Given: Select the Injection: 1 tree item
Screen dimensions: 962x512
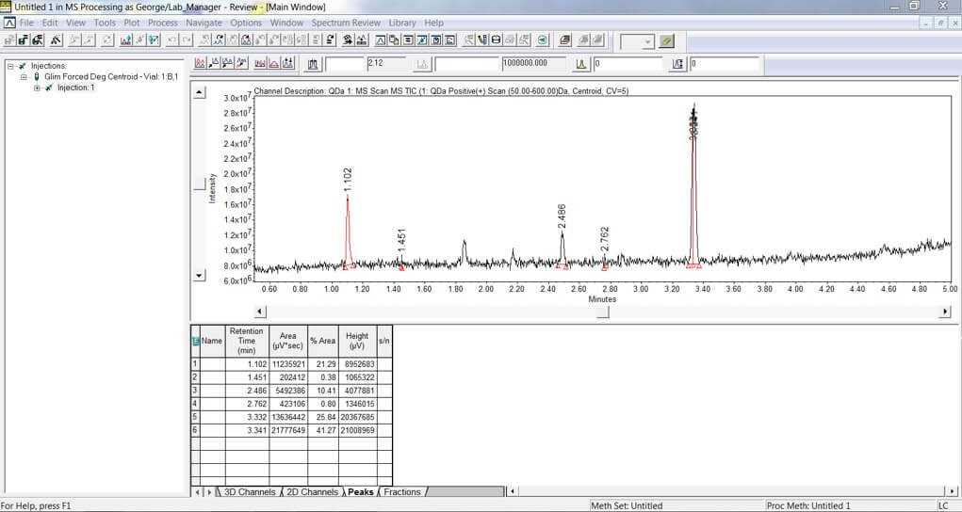Looking at the screenshot, I should click(x=75, y=88).
